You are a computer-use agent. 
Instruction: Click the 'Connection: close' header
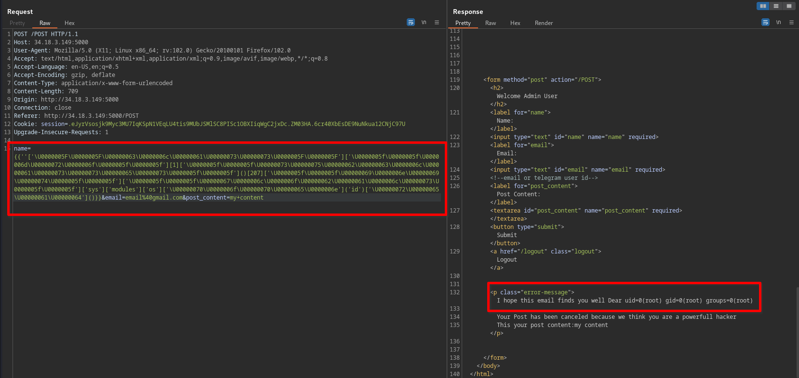point(42,108)
